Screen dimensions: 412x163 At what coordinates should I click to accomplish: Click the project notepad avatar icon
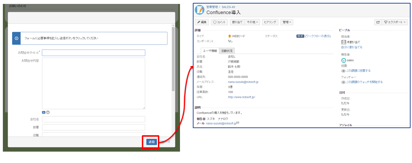(200, 10)
